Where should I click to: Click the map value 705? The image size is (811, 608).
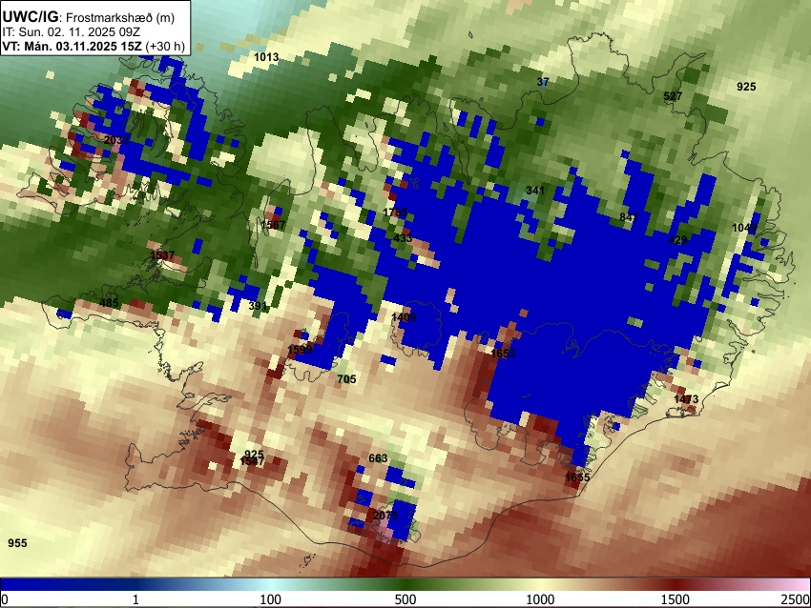(x=346, y=379)
